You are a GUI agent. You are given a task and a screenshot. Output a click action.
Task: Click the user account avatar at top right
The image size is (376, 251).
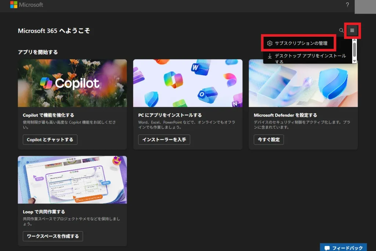pyautogui.click(x=365, y=7)
